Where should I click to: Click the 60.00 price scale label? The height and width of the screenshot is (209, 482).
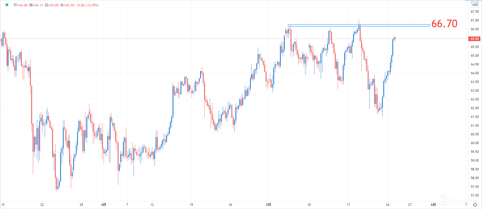pyautogui.click(x=475, y=143)
